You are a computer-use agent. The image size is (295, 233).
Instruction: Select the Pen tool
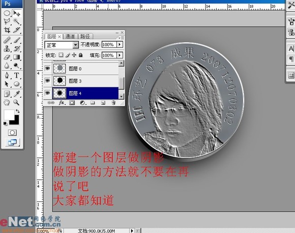tap(7, 75)
